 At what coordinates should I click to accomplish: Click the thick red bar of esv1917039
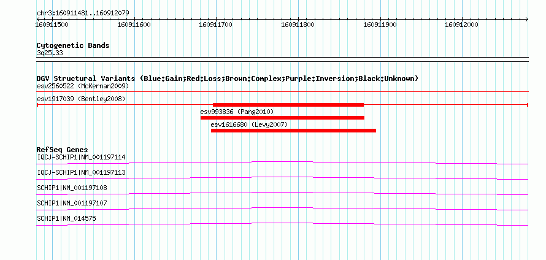point(288,105)
